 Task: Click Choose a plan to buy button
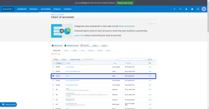pos(125,3)
